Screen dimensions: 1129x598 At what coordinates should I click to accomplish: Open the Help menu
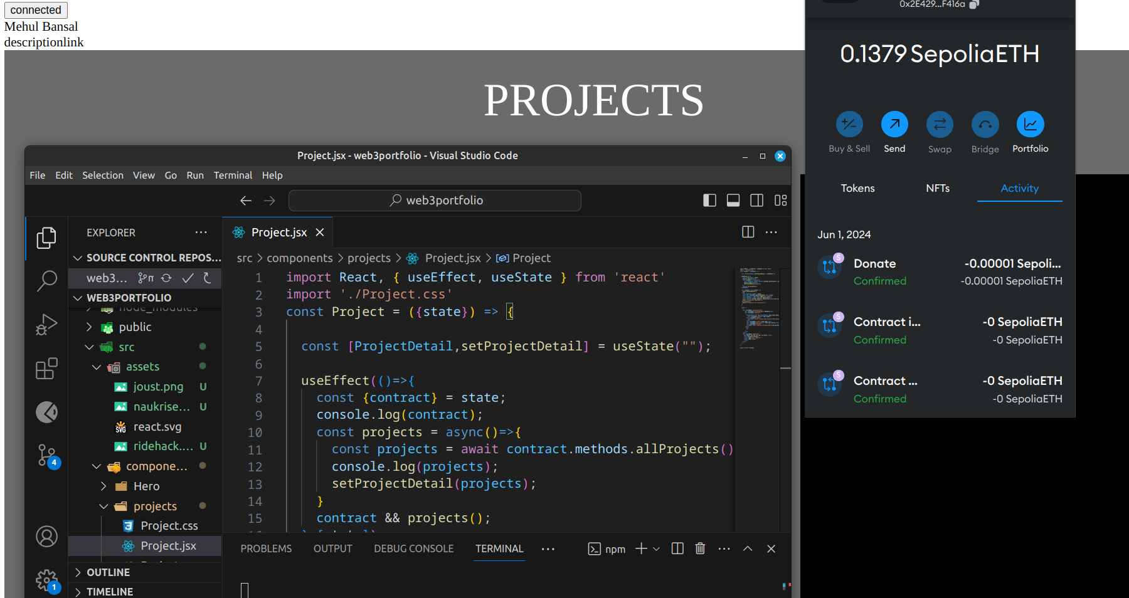[x=272, y=176]
